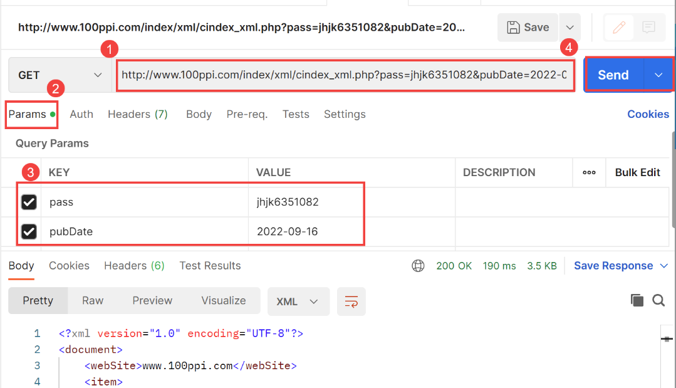Click the 2022-09-16 value cell
Viewport: 676px width, 388px height.
(x=351, y=231)
